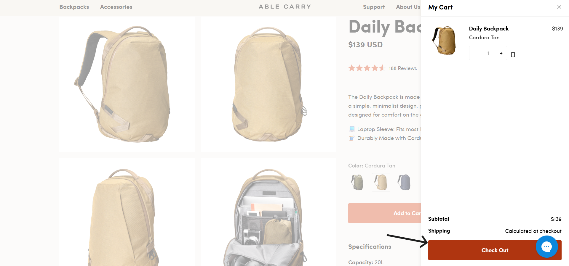Select the grey backpack color swatch
This screenshot has height=266, width=569.
(404, 182)
